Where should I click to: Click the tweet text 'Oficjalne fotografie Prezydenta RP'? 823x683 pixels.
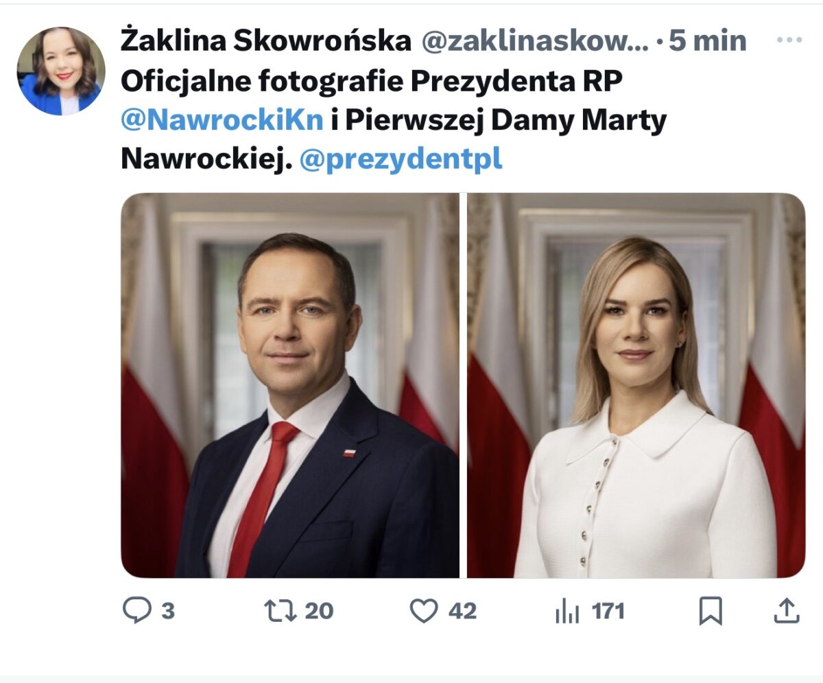click(x=372, y=81)
